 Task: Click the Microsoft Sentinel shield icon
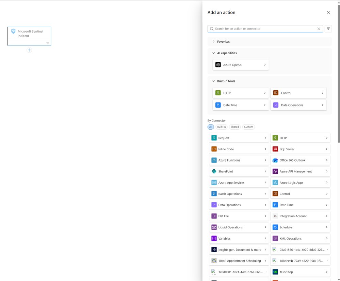[13, 31]
